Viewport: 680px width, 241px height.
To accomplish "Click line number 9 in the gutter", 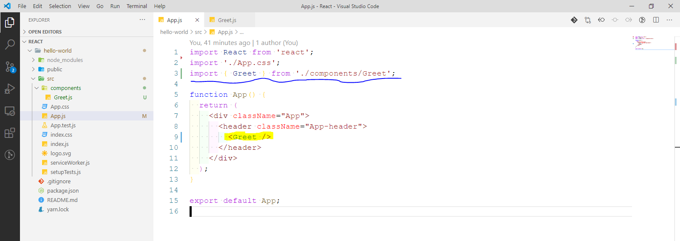I will pyautogui.click(x=176, y=137).
